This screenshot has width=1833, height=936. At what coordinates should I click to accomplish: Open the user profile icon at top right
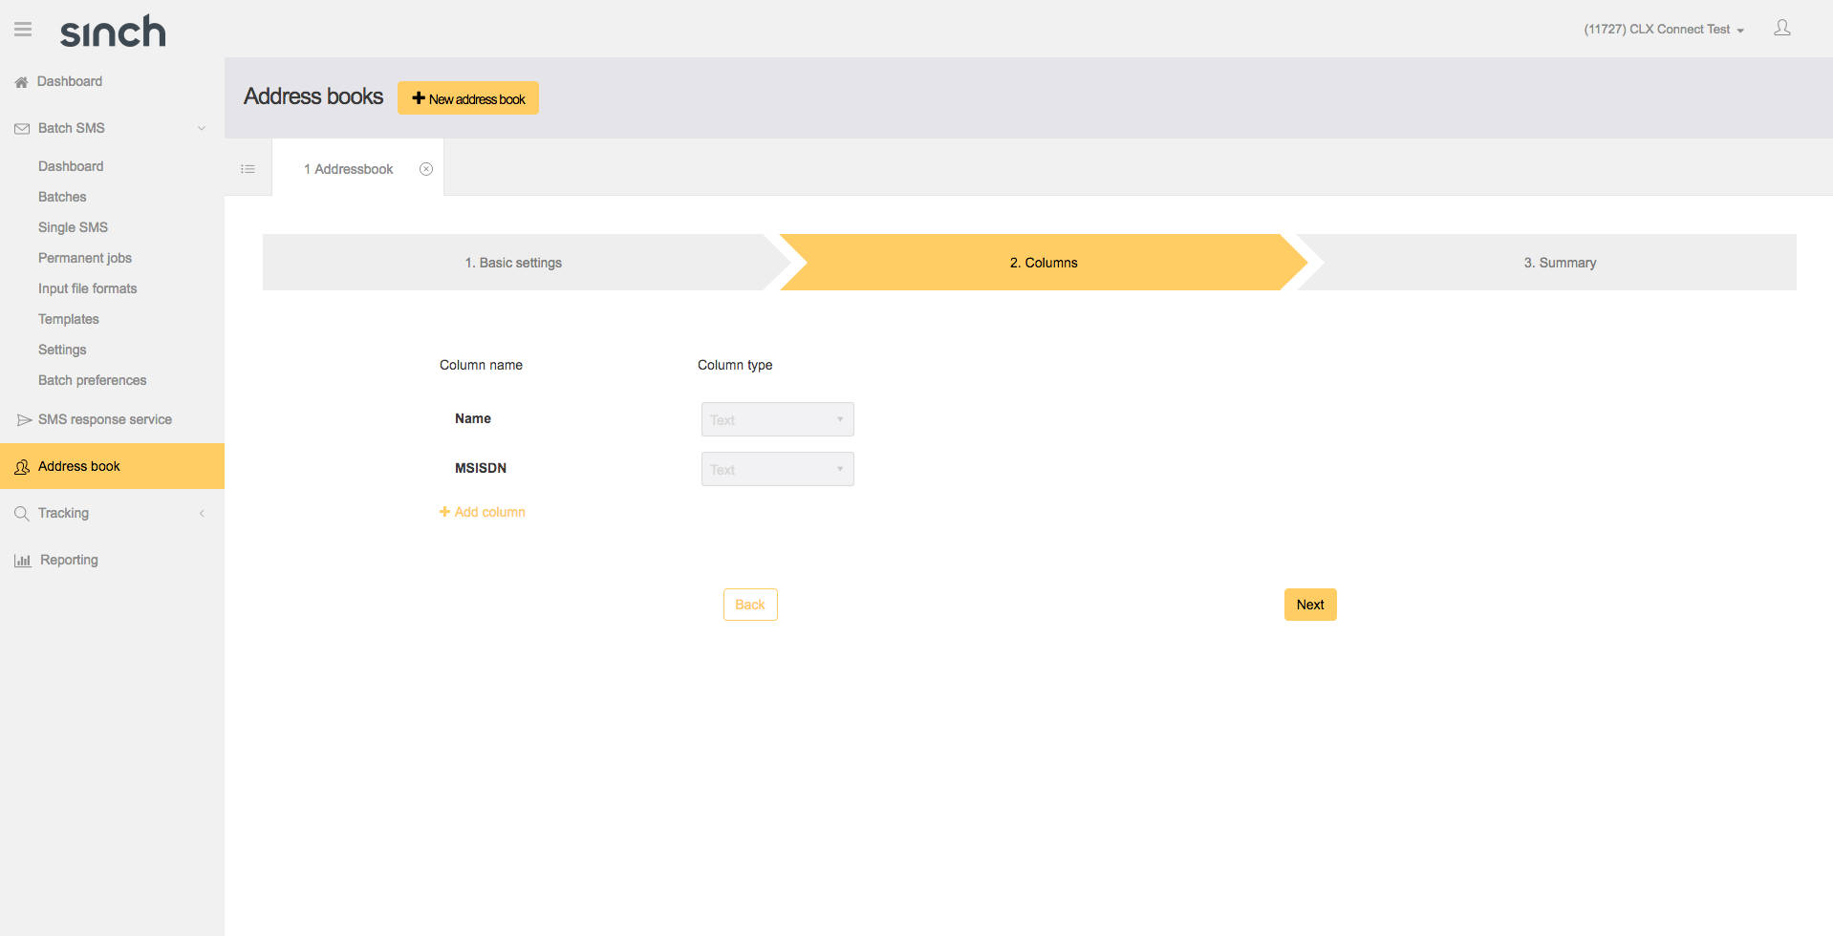[1781, 28]
